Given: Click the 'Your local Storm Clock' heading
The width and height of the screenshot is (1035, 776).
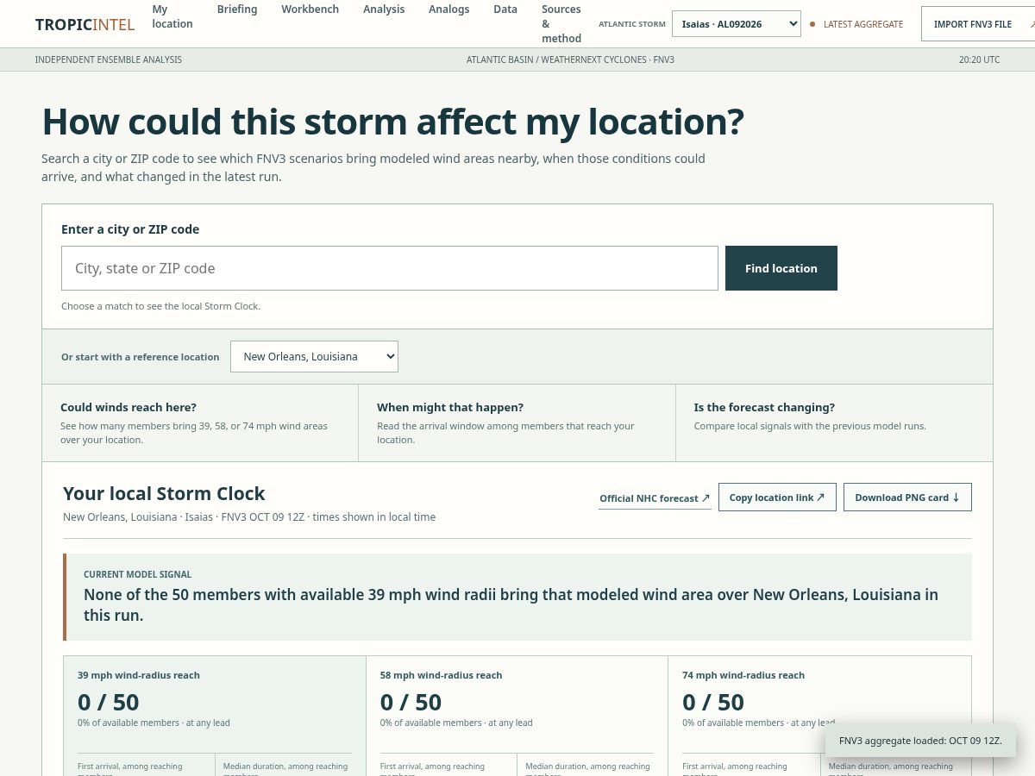Looking at the screenshot, I should click(164, 493).
